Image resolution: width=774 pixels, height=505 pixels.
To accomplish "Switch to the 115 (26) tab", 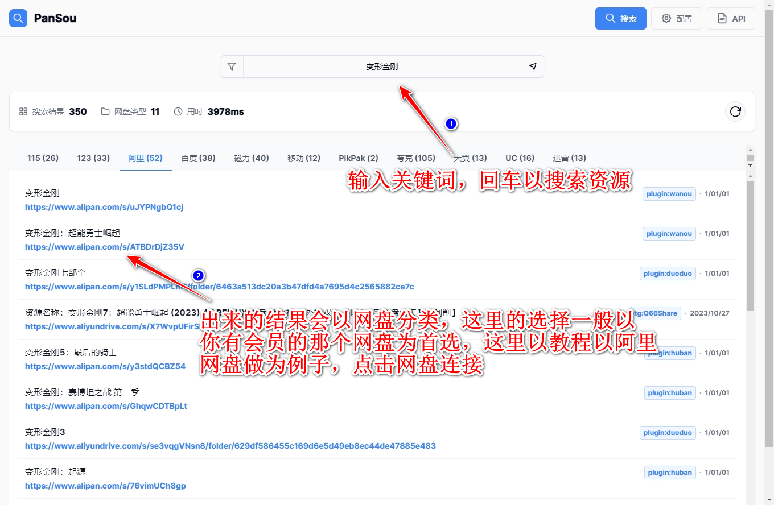I will pyautogui.click(x=43, y=158).
